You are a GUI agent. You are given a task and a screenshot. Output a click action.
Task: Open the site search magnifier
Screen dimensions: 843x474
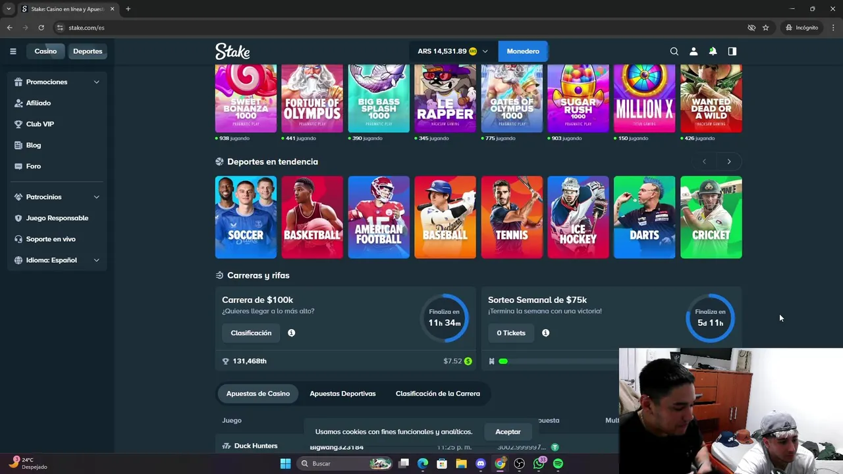click(674, 51)
